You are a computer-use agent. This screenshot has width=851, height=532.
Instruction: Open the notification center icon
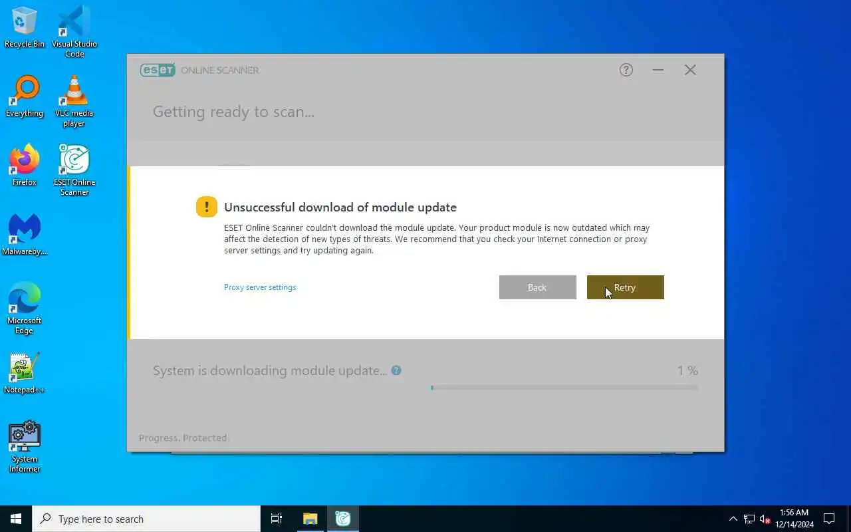click(829, 519)
